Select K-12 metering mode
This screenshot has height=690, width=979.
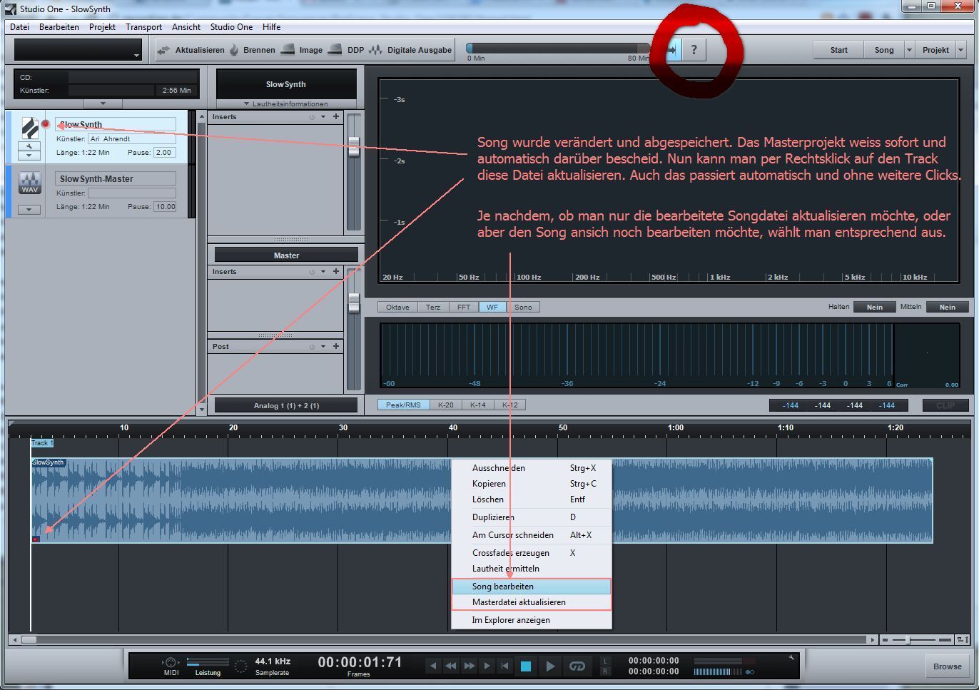coord(509,405)
